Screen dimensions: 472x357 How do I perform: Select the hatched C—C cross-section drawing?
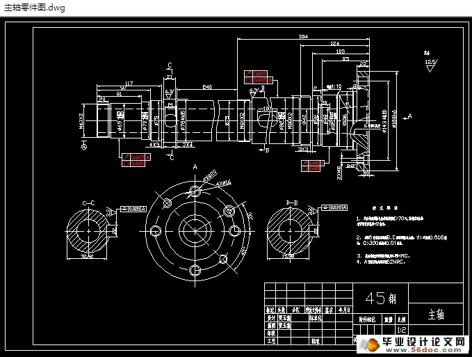[x=88, y=231]
